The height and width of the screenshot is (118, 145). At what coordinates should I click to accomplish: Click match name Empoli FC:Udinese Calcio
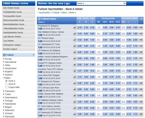pos(50,63)
